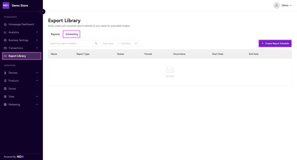Open Homepage Dashboard menu item
Screen dimensions: 297x160
[22, 24]
